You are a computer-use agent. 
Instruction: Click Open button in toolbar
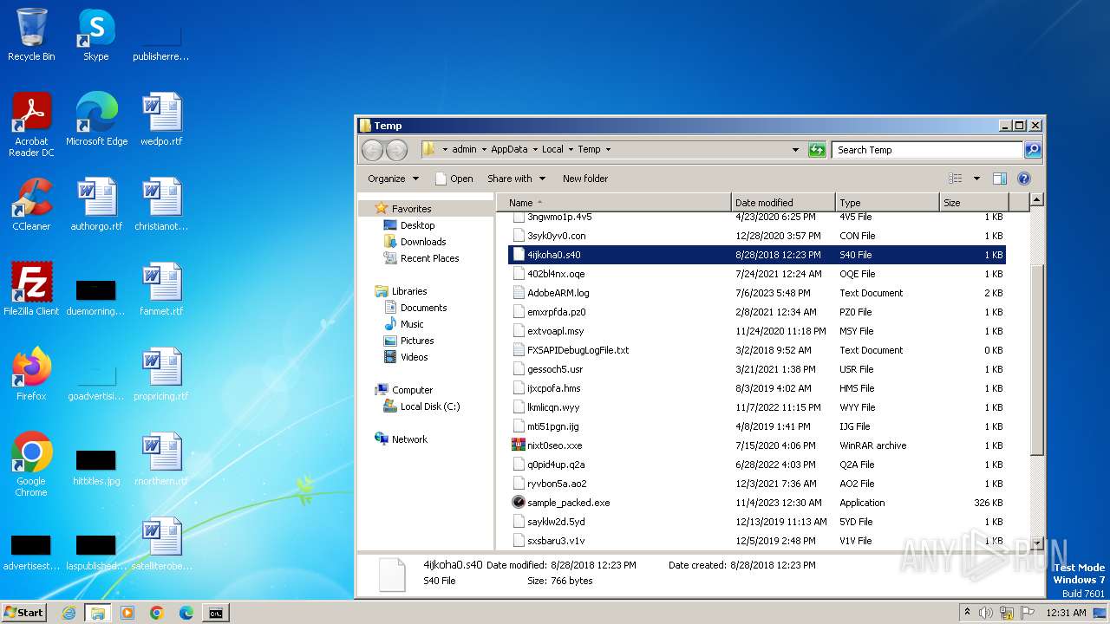(454, 179)
